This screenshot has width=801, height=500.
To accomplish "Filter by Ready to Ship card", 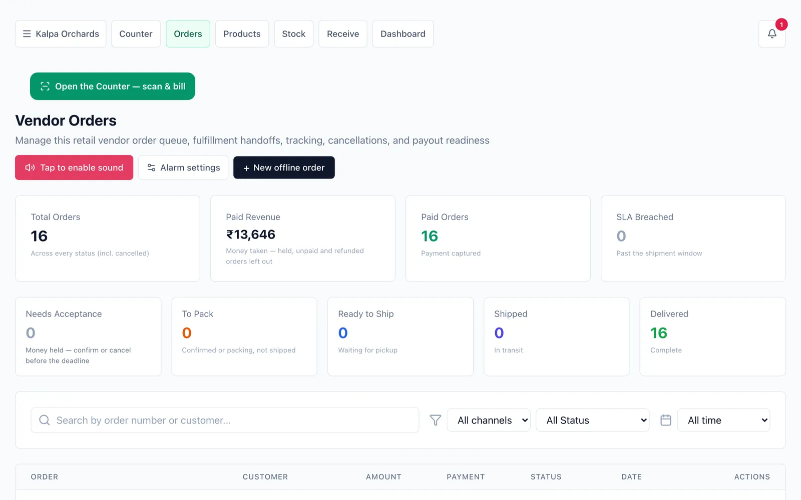I will point(400,336).
